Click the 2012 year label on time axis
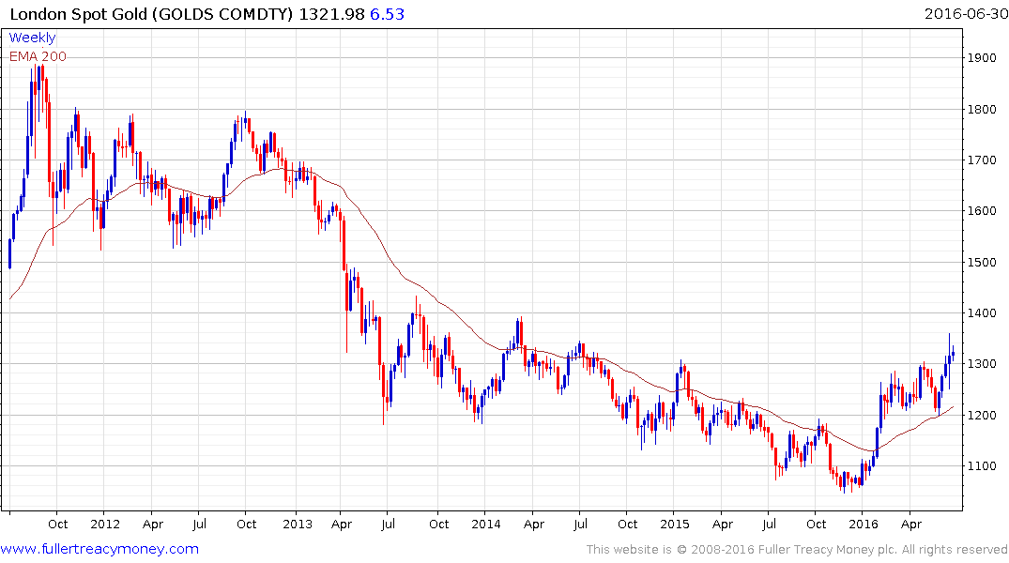The width and height of the screenshot is (1009, 563). [x=105, y=525]
